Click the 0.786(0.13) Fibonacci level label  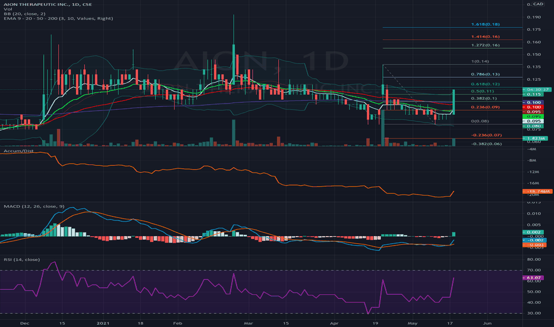coord(485,74)
